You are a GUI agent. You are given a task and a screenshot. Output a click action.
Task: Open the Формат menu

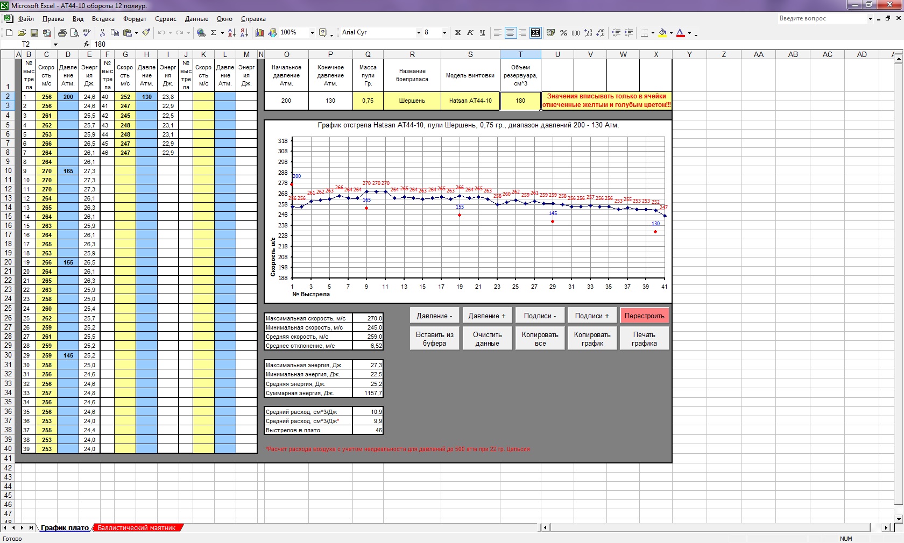tap(135, 19)
